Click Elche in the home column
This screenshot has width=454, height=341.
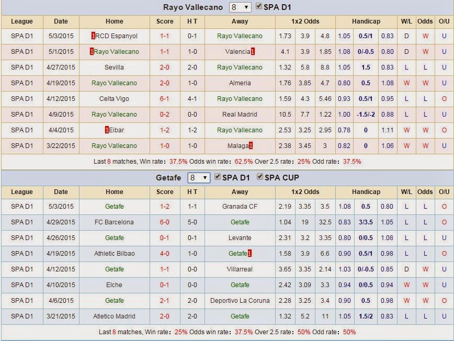click(x=114, y=285)
